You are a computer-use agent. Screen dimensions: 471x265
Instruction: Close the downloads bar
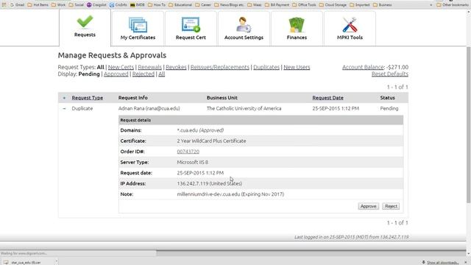click(466, 262)
